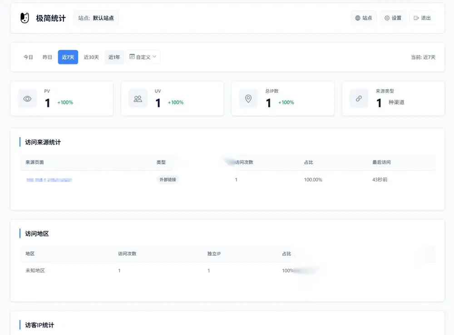The height and width of the screenshot is (335, 454).
Task: Select the 昨日 time range tab
Action: coord(47,57)
